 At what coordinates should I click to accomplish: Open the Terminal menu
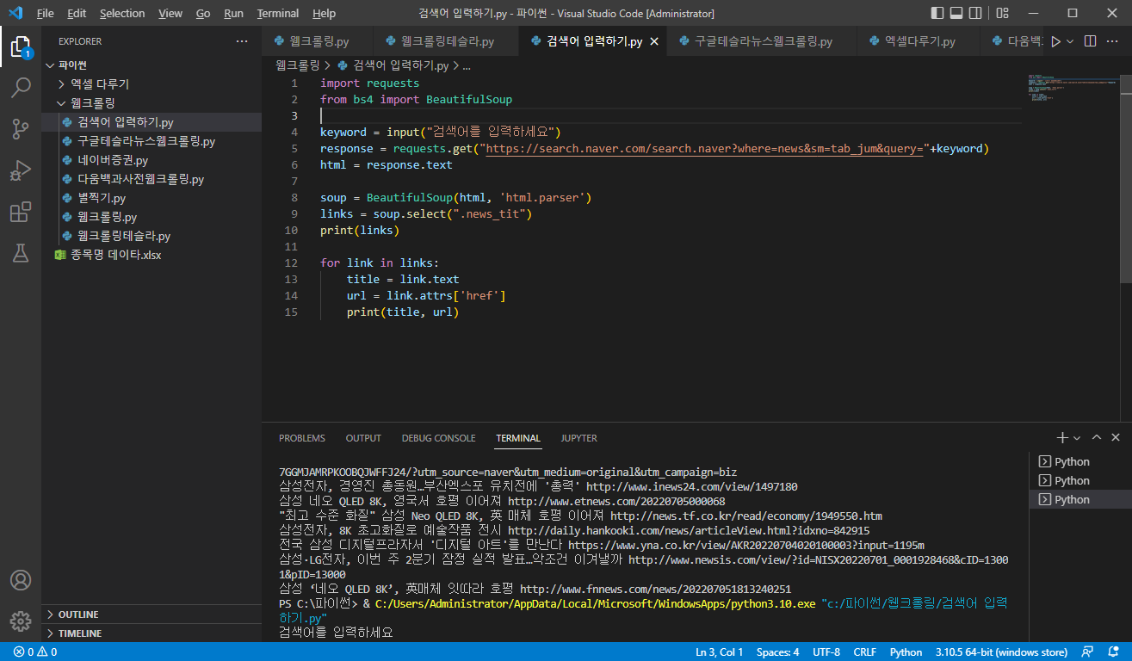278,13
